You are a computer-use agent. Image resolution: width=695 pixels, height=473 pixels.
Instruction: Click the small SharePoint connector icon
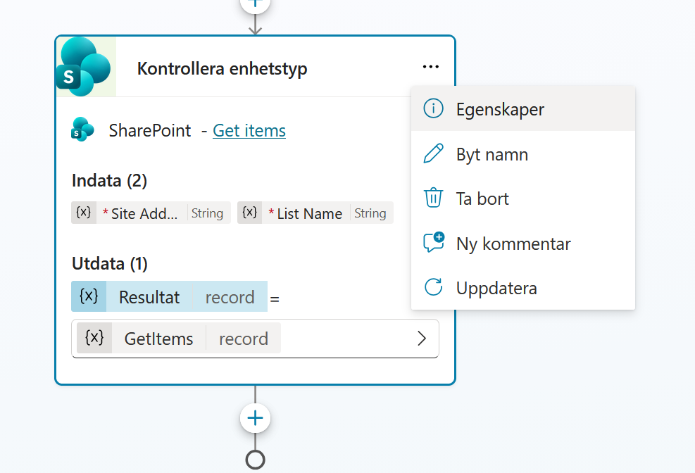pos(82,130)
